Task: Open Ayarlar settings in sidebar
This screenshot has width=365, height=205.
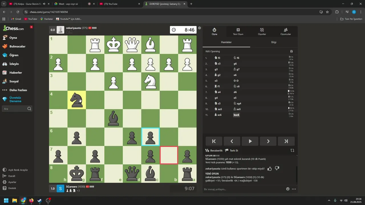Action: click(x=17, y=182)
